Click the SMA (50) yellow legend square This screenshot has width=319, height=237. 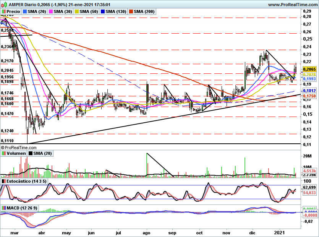(x=77, y=11)
